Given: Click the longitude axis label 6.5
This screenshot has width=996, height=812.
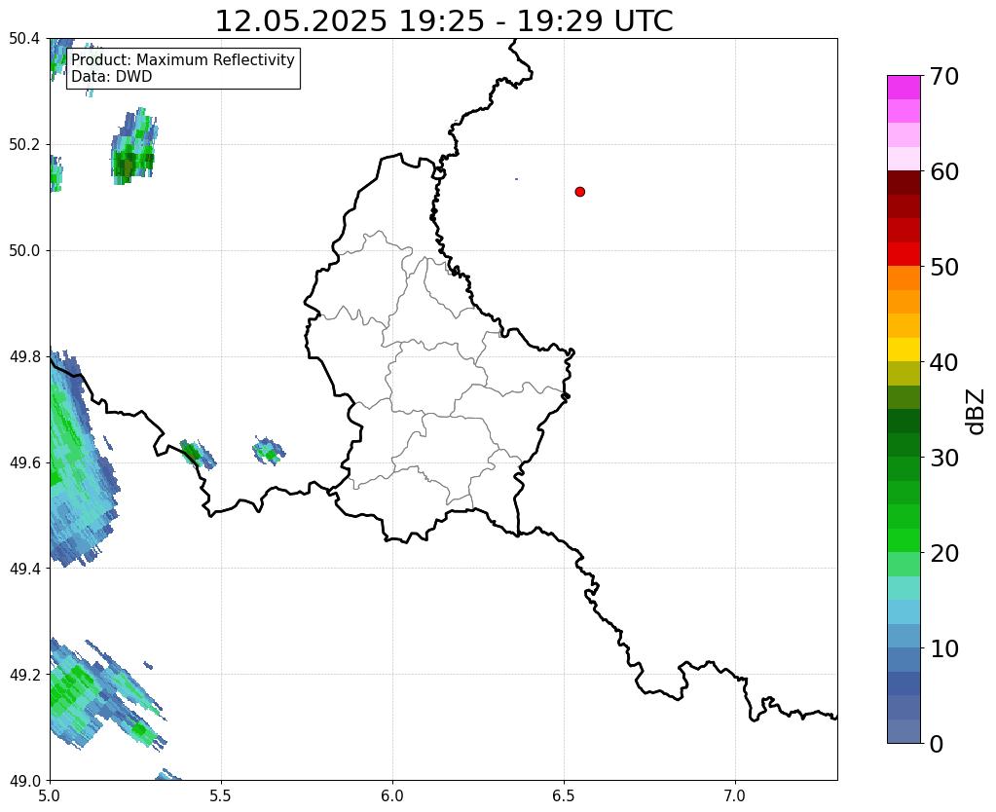Looking at the screenshot, I should (564, 795).
